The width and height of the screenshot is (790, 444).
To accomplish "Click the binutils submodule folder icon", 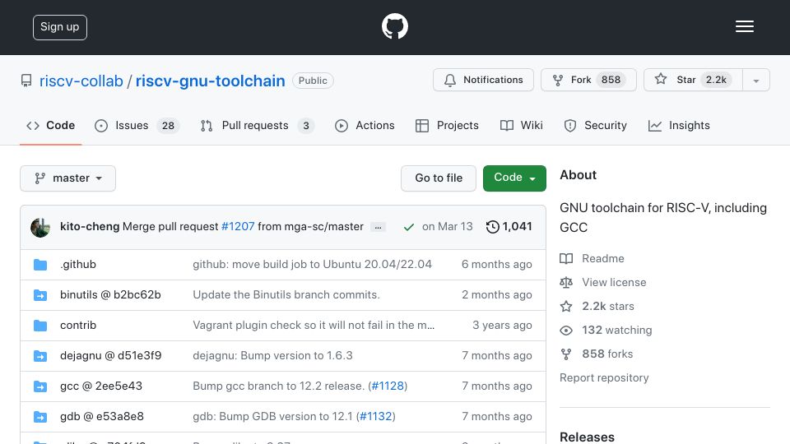I will (40, 295).
